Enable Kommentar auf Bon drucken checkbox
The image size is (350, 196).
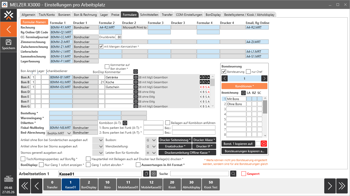pyautogui.click(x=107, y=66)
